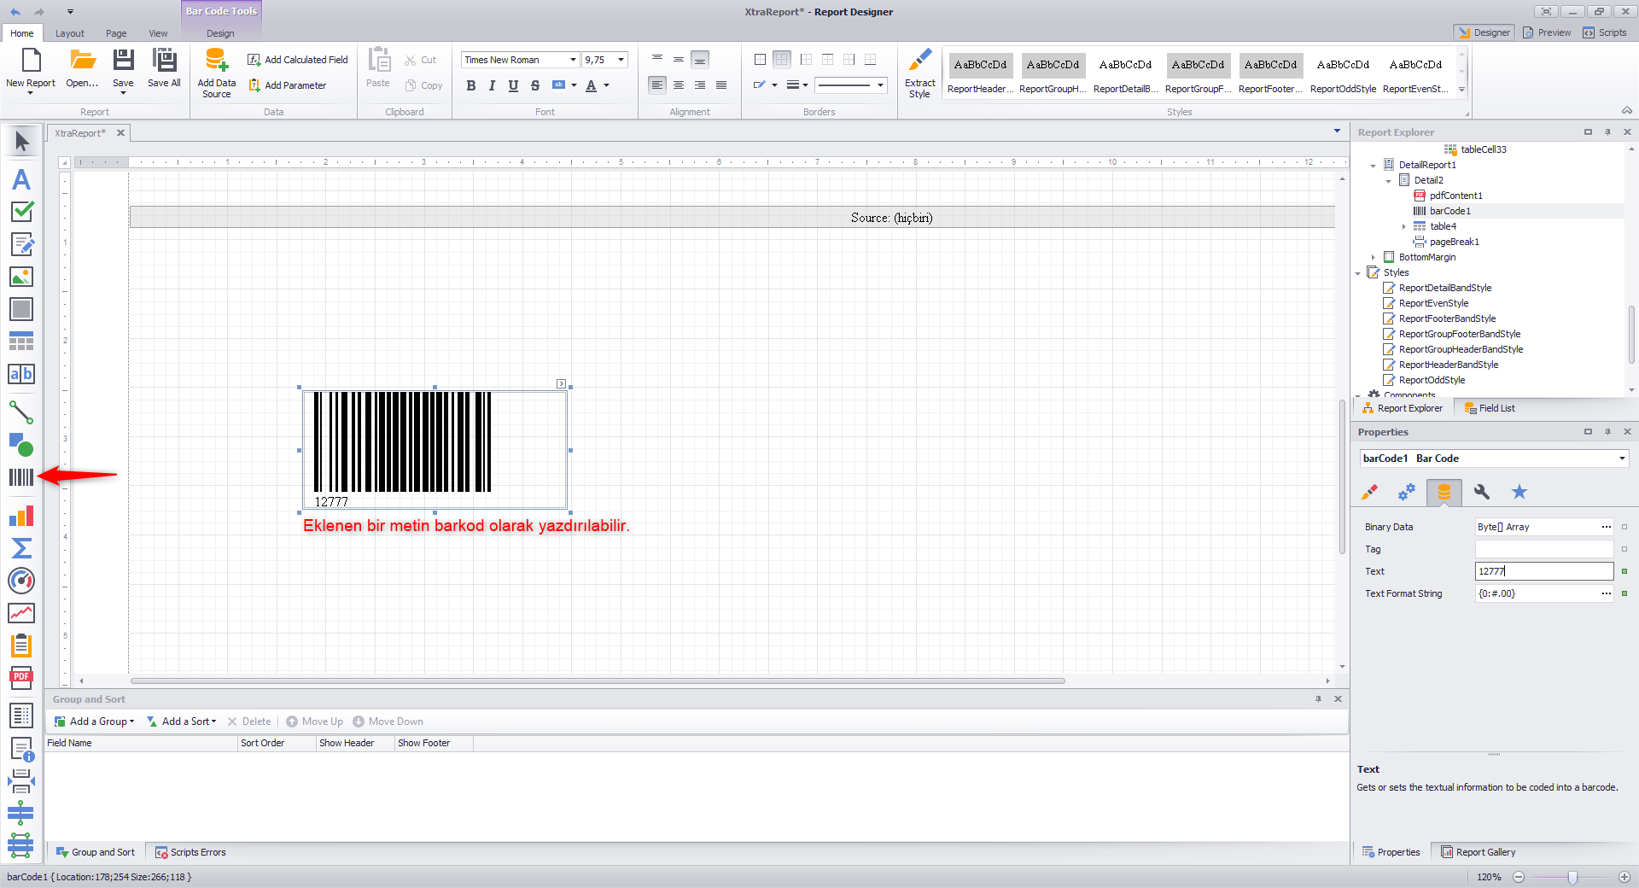This screenshot has width=1639, height=888.
Task: Select the Panel control tool
Action: pos(21,309)
